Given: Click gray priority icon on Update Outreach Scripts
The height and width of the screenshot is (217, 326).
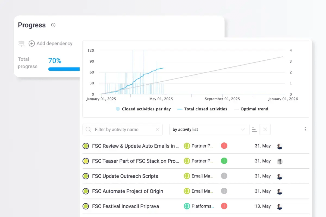Looking at the screenshot, I should coord(224,176).
